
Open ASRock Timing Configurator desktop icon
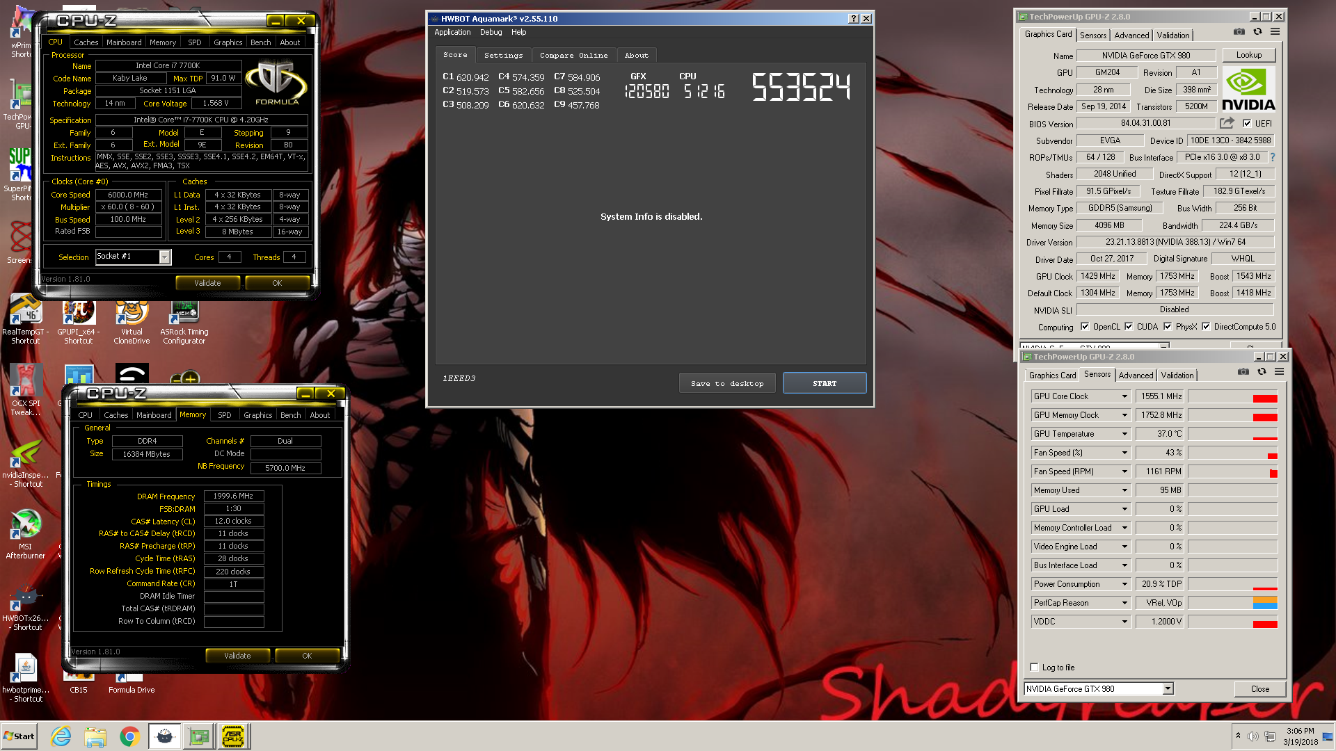pyautogui.click(x=184, y=320)
